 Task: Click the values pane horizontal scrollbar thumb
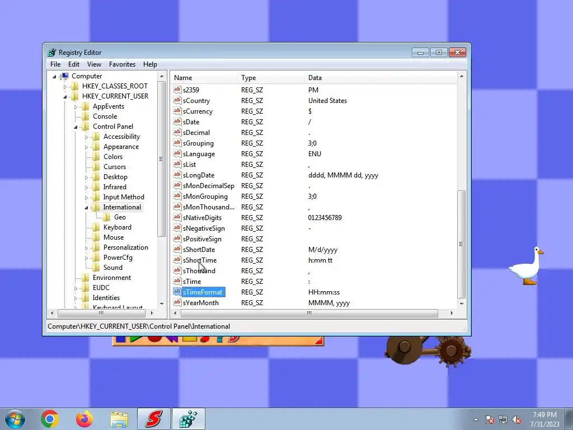pos(309,314)
